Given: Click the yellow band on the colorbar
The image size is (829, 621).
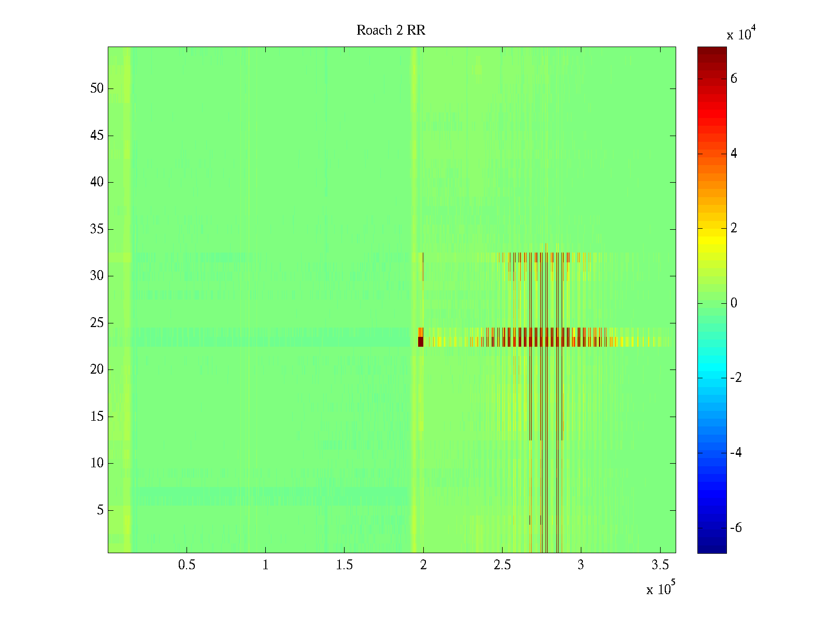Looking at the screenshot, I should point(711,233).
